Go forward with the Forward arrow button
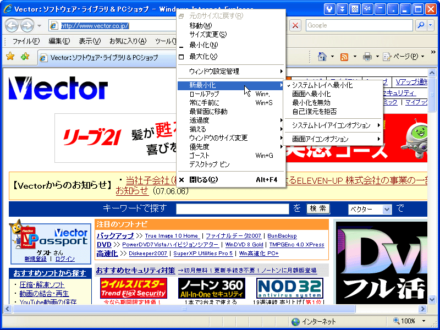Screen dimensions: 440x330 pos(27,26)
